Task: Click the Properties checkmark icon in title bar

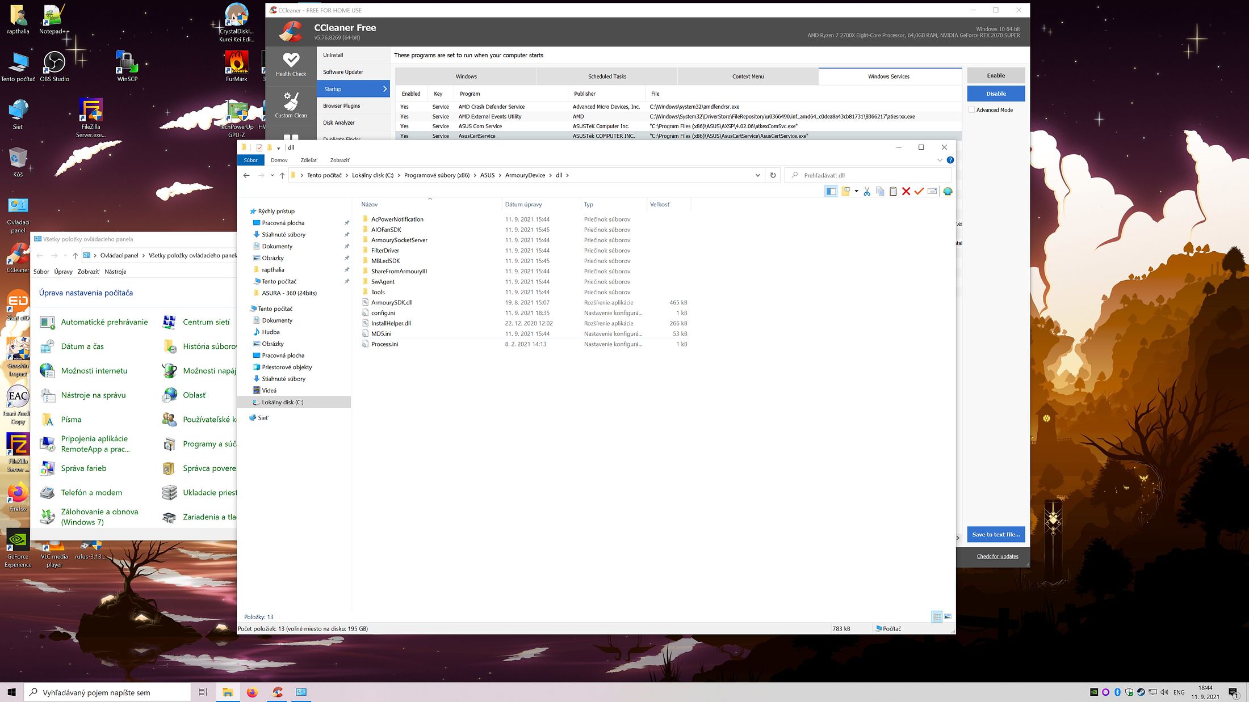Action: [259, 147]
